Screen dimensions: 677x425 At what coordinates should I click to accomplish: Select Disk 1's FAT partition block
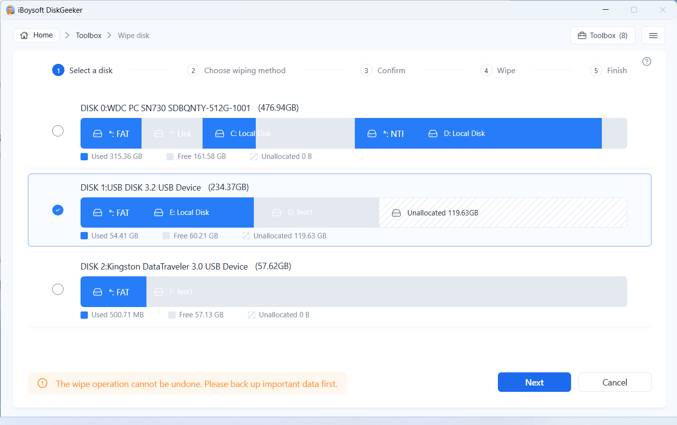click(111, 212)
